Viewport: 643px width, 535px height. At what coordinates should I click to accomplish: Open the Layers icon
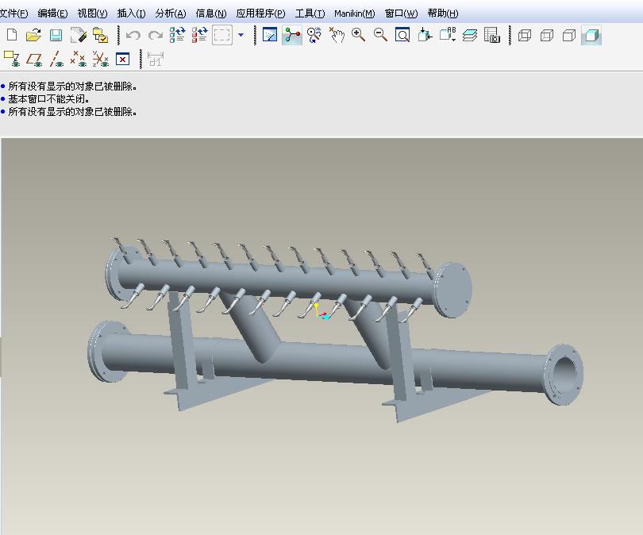[470, 35]
